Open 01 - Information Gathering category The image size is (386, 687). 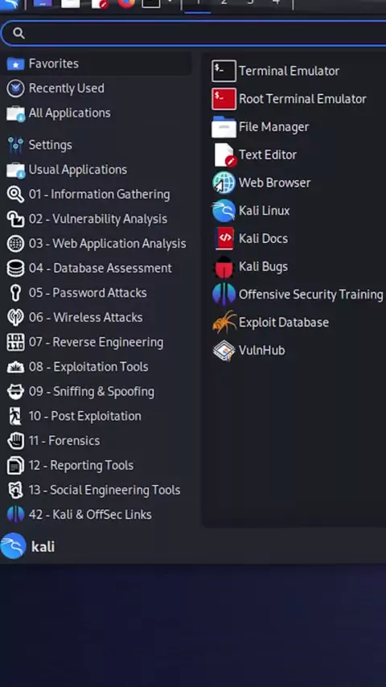[x=96, y=194]
